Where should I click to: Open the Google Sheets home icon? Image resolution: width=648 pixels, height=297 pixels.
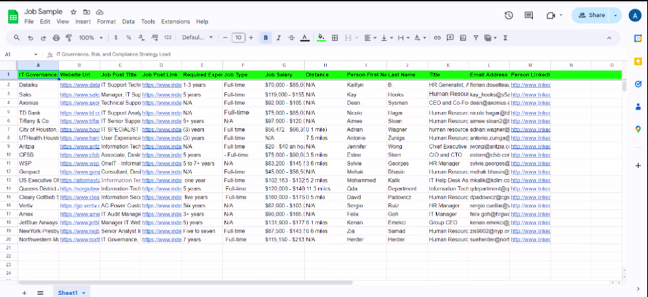13,17
